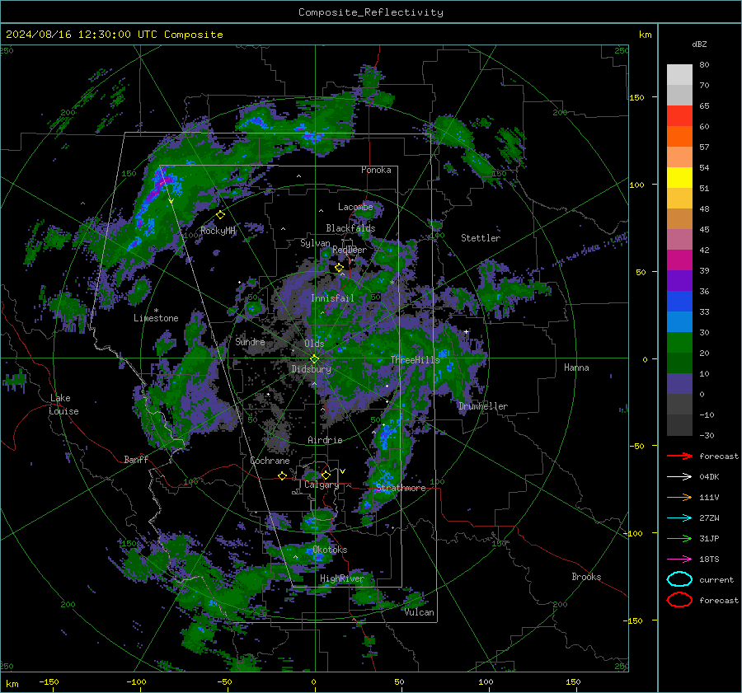Click the Drumheller town label

483,406
